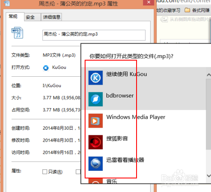The height and width of the screenshot is (192, 211).
Task: Choose 继续使用 KuGou option
Action: [x=144, y=78]
